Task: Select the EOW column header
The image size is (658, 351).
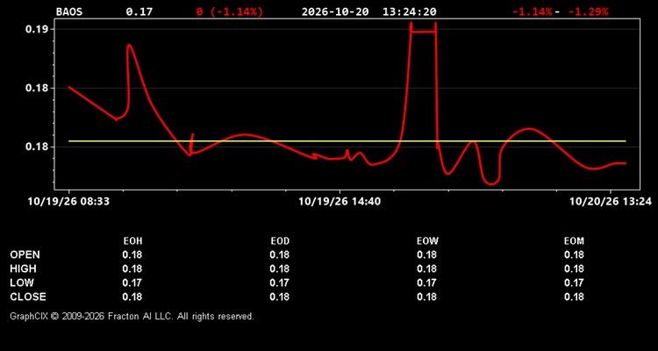Action: (x=427, y=241)
